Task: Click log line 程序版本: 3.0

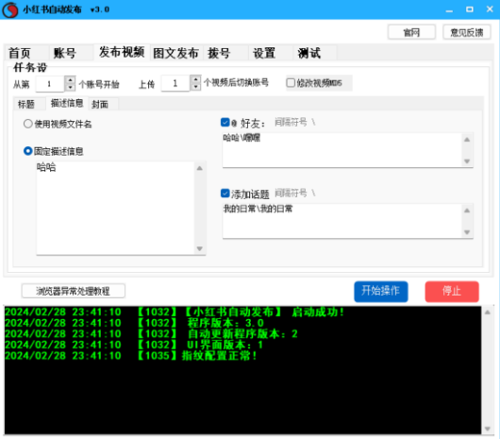Action: pos(134,323)
